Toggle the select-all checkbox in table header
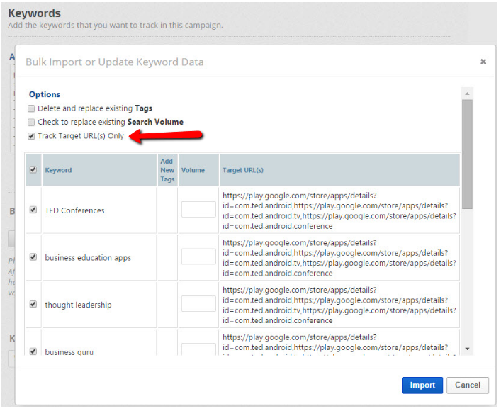 click(x=33, y=169)
